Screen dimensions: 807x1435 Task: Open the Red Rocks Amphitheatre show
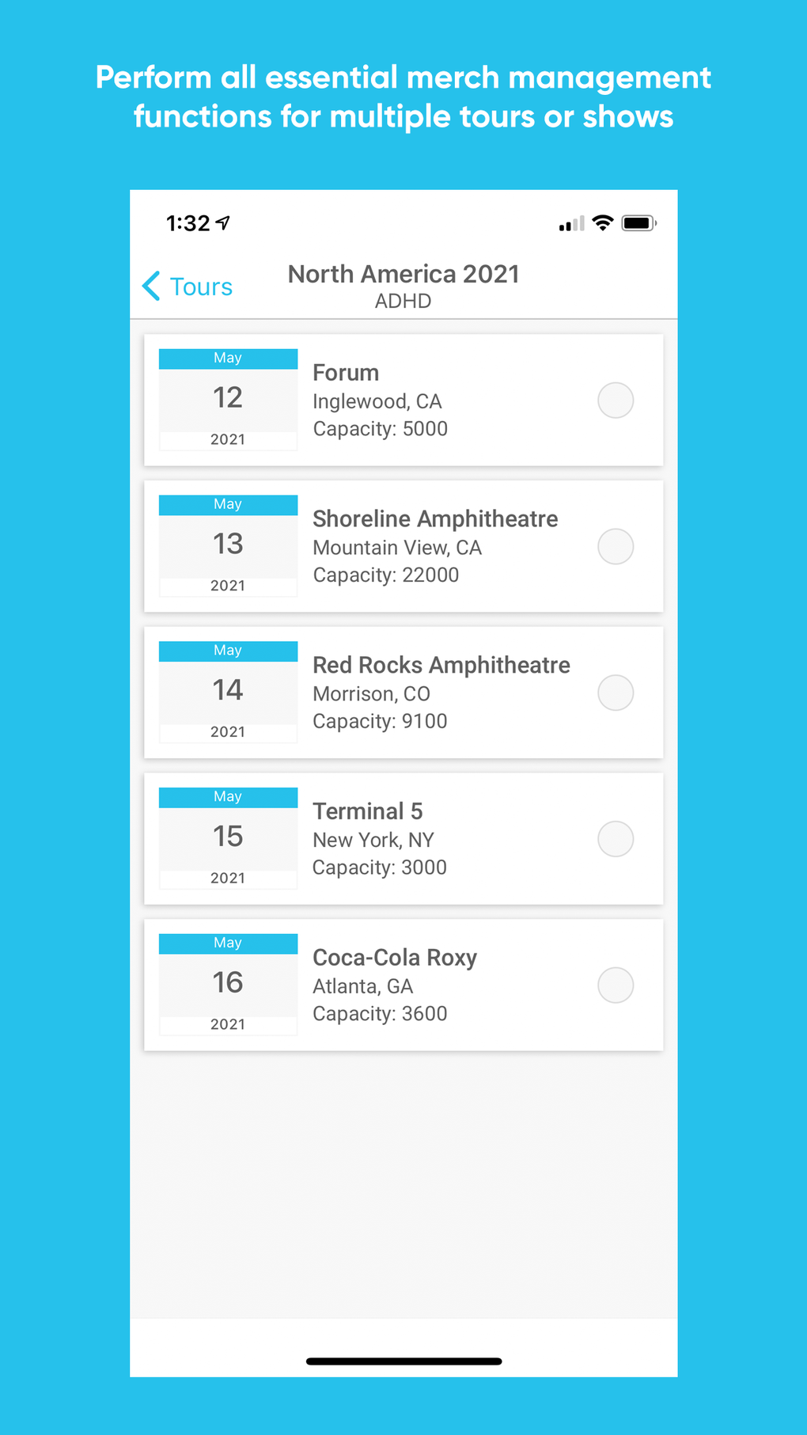pyautogui.click(x=441, y=666)
